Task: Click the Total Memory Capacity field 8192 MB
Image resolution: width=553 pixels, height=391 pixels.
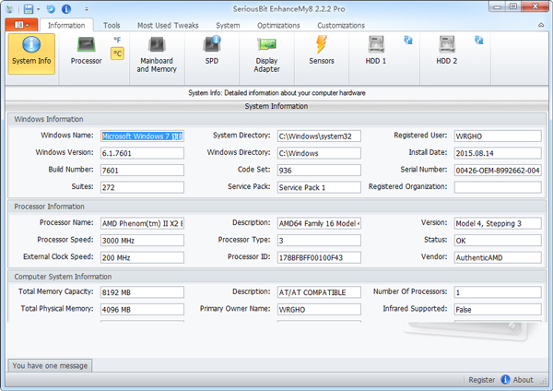Action: coord(142,292)
